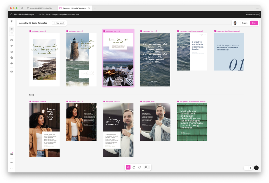Viewport: 269px width, 183px height.
Task: Switch to the Hand pan tool
Action: [134, 167]
